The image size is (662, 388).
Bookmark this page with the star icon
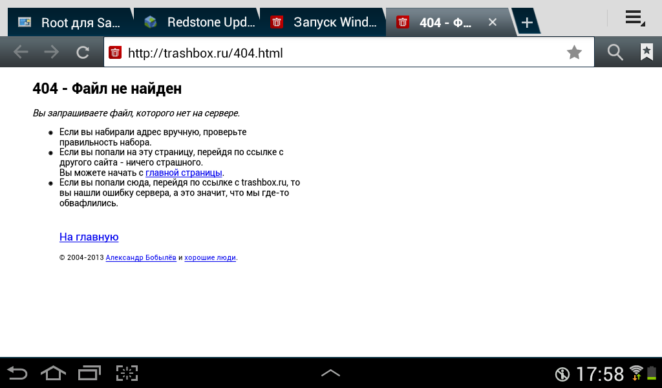574,52
